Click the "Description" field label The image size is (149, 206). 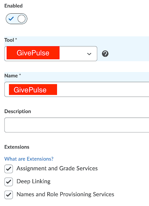18,111
